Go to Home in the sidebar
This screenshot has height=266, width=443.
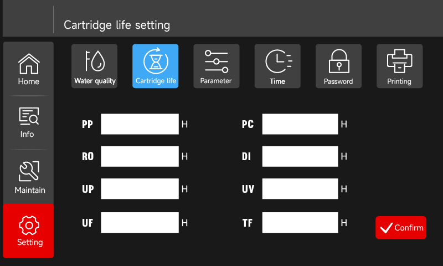point(29,69)
